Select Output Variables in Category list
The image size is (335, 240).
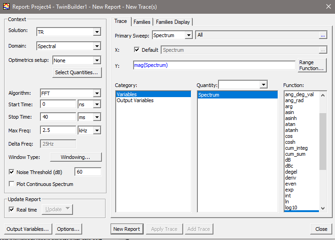click(135, 100)
